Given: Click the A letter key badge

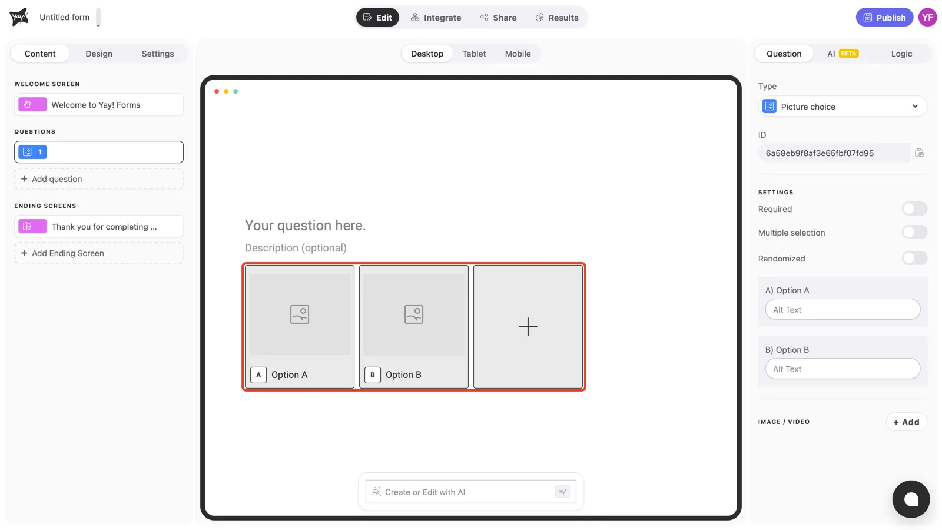Looking at the screenshot, I should point(258,375).
